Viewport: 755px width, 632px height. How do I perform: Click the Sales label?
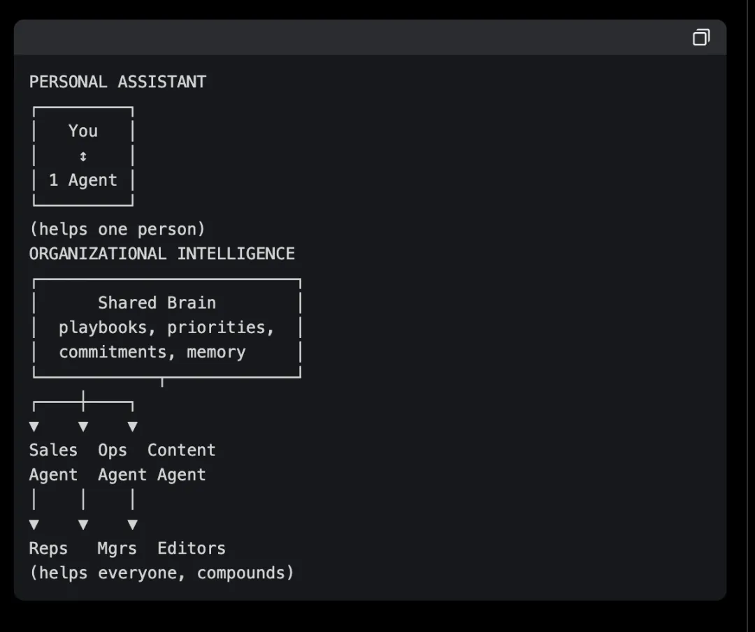(x=53, y=450)
